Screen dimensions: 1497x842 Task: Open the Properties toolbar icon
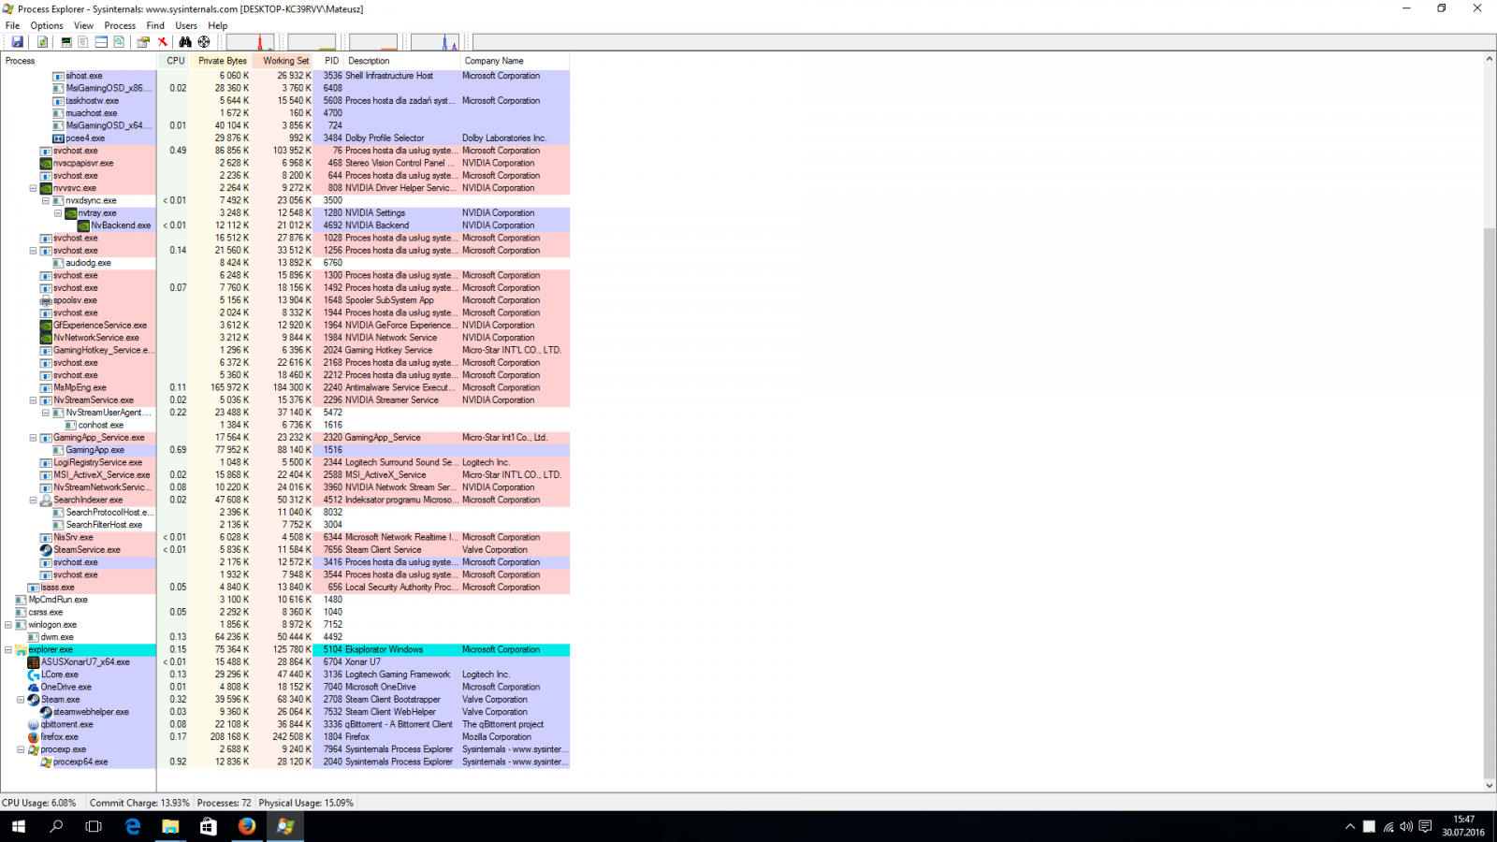pyautogui.click(x=143, y=42)
